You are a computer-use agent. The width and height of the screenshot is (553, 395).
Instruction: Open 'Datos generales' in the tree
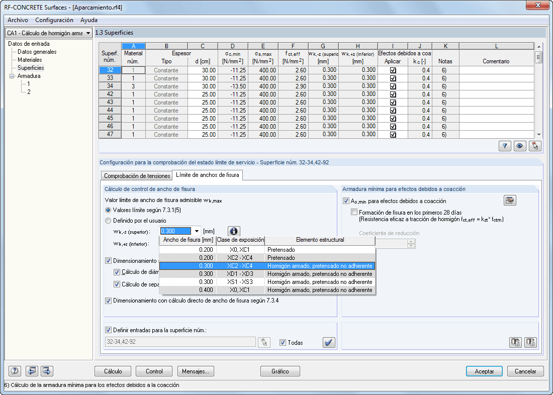(37, 52)
